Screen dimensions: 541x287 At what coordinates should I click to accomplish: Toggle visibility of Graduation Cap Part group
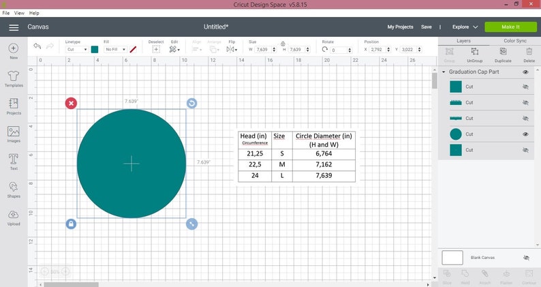tap(525, 72)
